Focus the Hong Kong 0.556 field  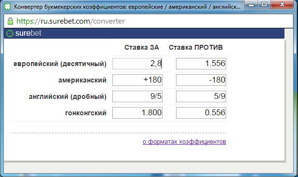pos(201,113)
